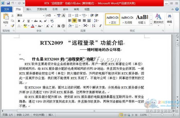Increase paragraph indent
Screen dimensions: 180x118
click(x=96, y=15)
